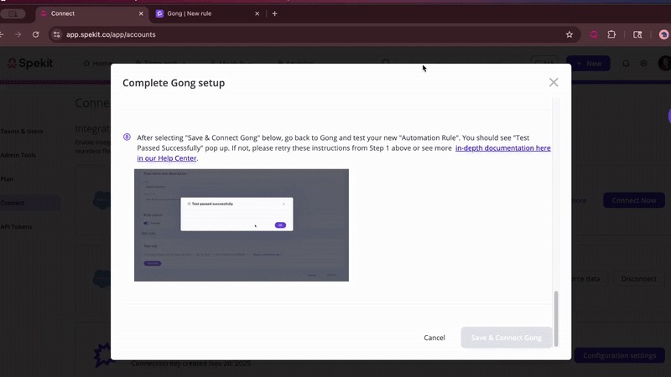Go forward in browser history
This screenshot has width=671, height=377.
point(18,34)
